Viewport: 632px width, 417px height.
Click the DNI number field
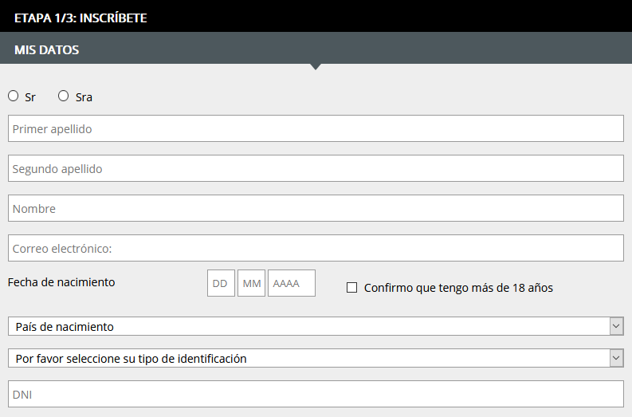[316, 394]
